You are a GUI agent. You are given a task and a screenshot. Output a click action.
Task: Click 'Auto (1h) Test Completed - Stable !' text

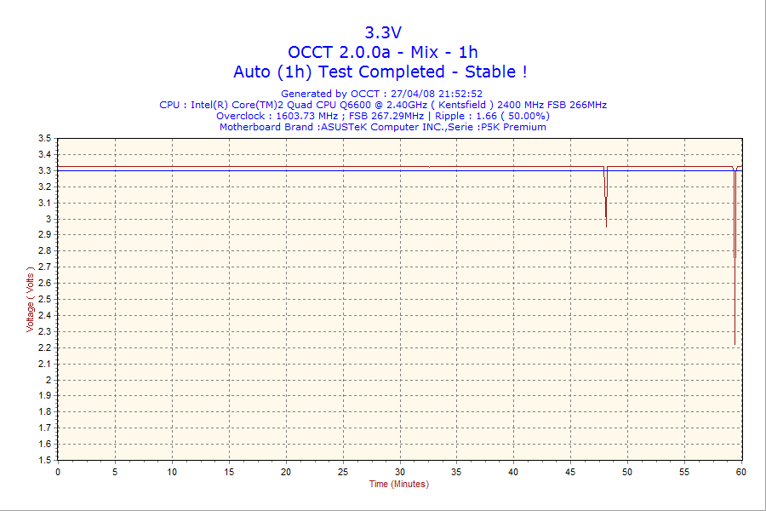coord(380,72)
